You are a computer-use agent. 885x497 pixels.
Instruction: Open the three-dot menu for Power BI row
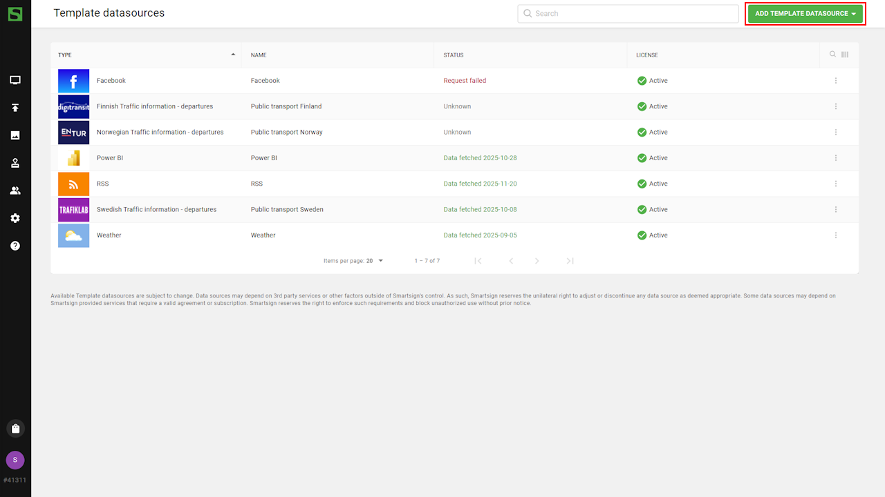point(836,158)
